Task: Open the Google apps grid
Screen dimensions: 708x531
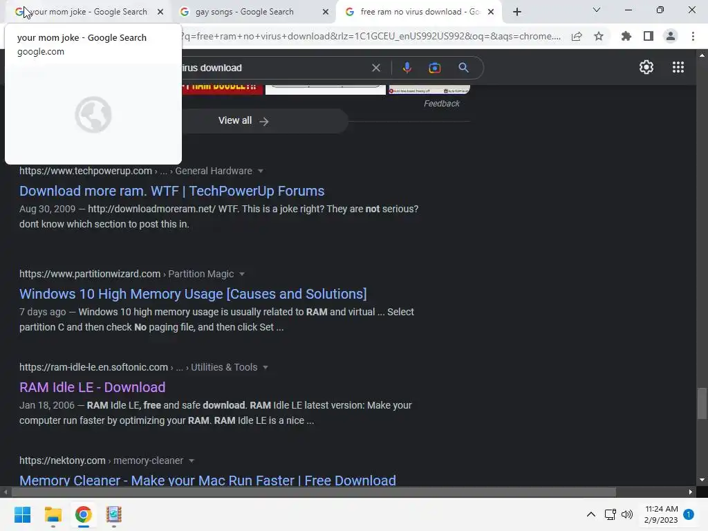Action: point(678,67)
